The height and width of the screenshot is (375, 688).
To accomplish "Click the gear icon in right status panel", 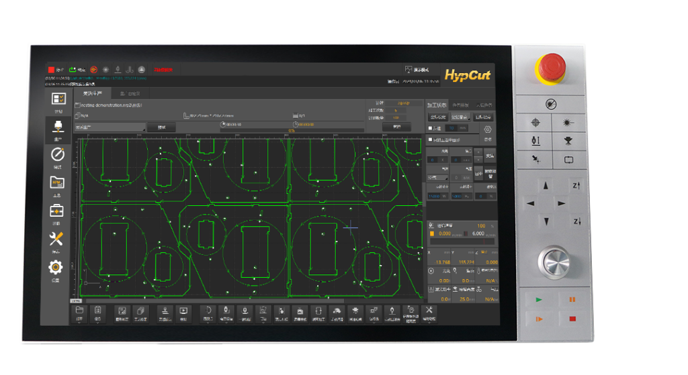I will click(x=488, y=129).
